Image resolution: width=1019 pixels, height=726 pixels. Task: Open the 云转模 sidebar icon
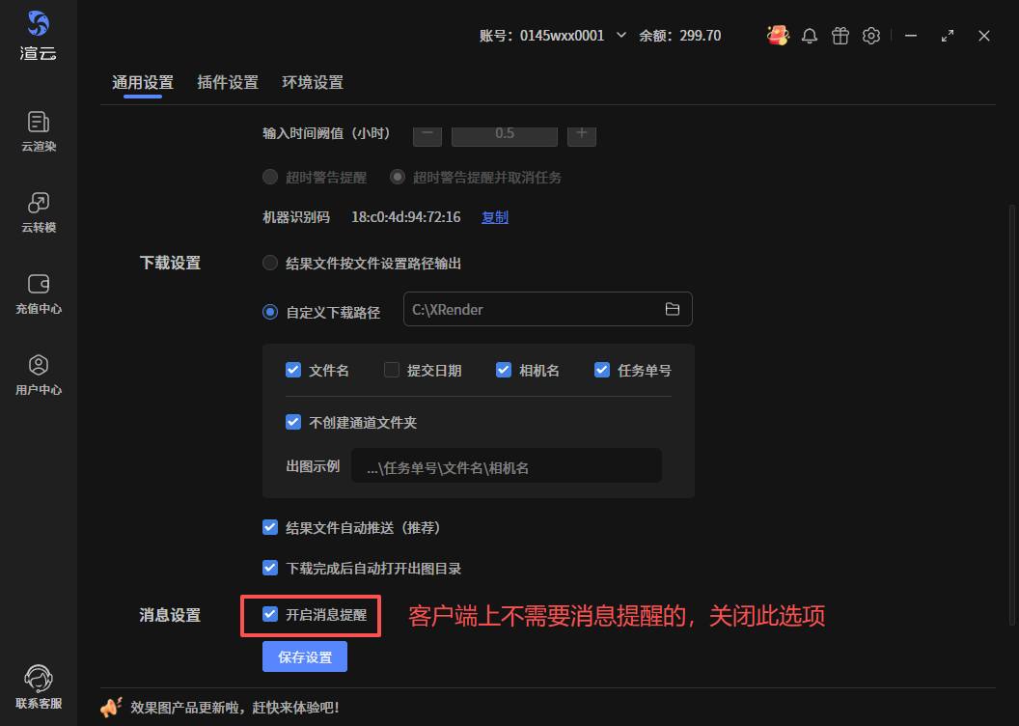tap(39, 204)
